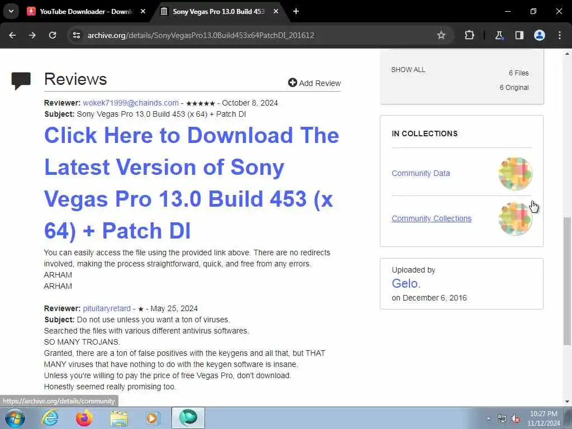Click the IN COLLECTIONS heading

(x=425, y=134)
